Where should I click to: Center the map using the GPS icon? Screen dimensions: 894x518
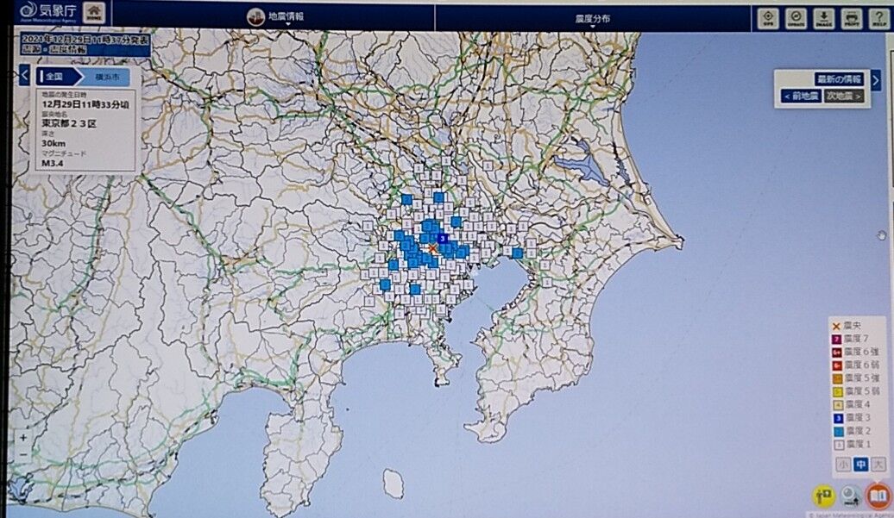coord(768,18)
